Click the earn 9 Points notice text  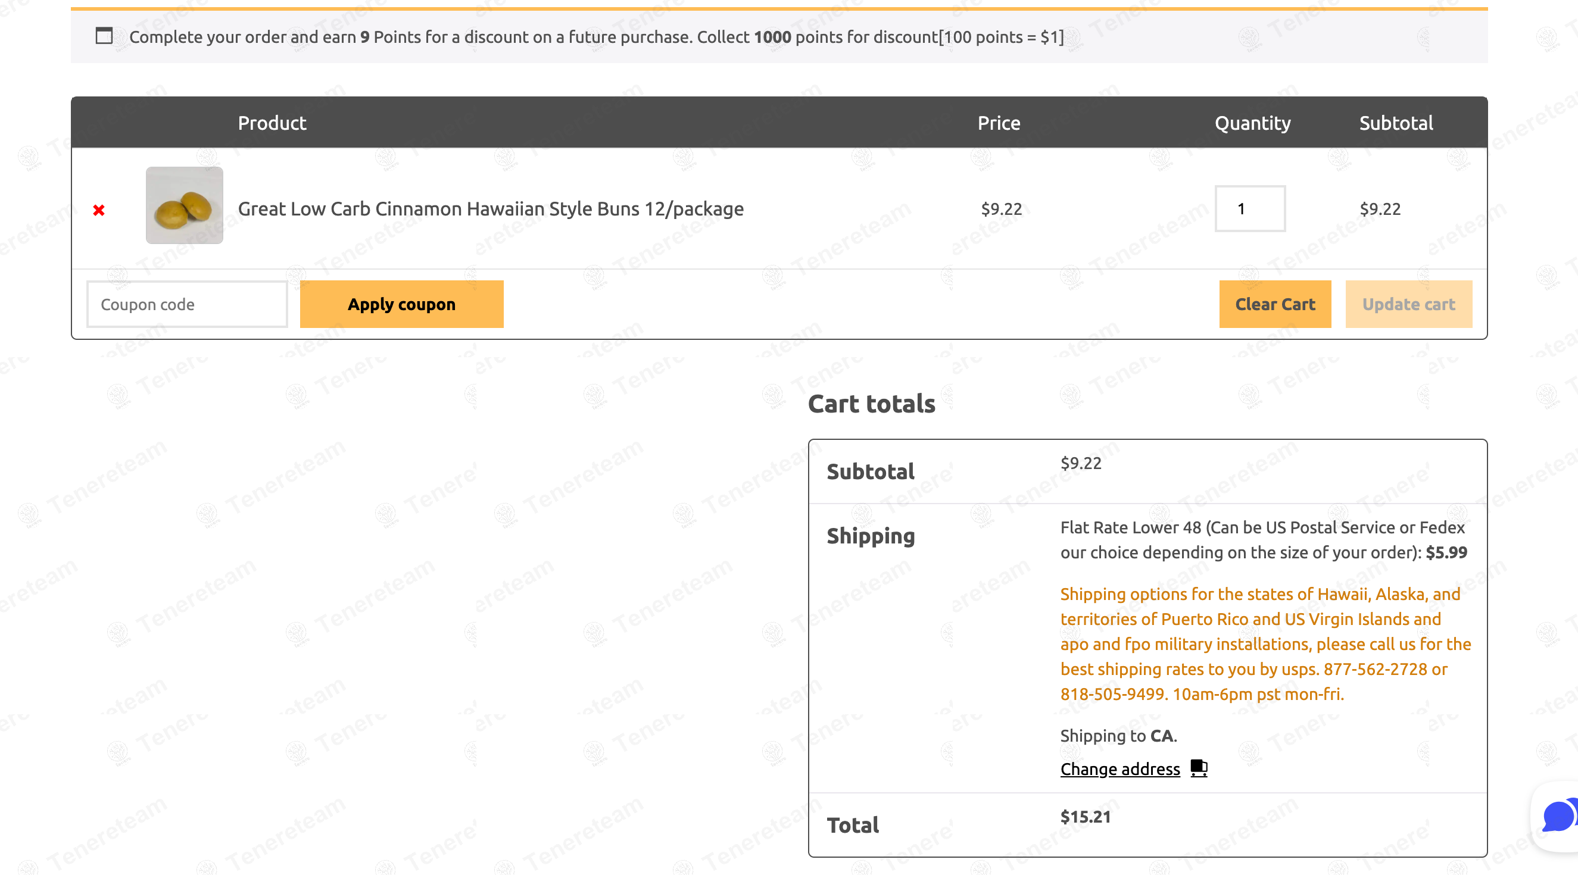pos(596,37)
